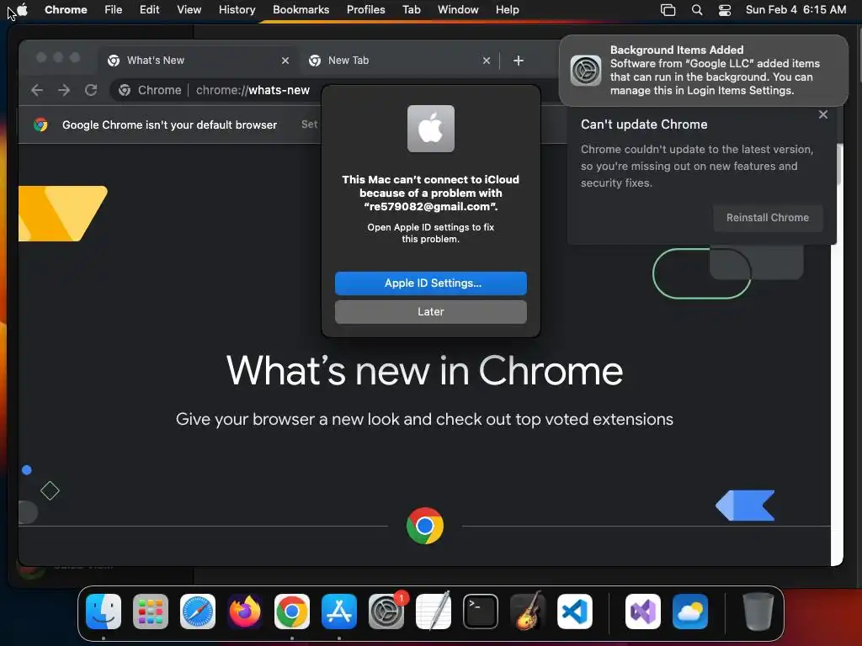Screen dimensions: 862x646
Task: Open Visual Studio Code from Dock
Action: (574, 612)
